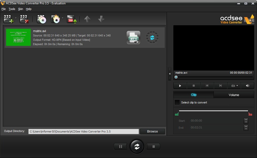Click the green clip start marker
The width and height of the screenshot is (257, 158).
coord(177,114)
